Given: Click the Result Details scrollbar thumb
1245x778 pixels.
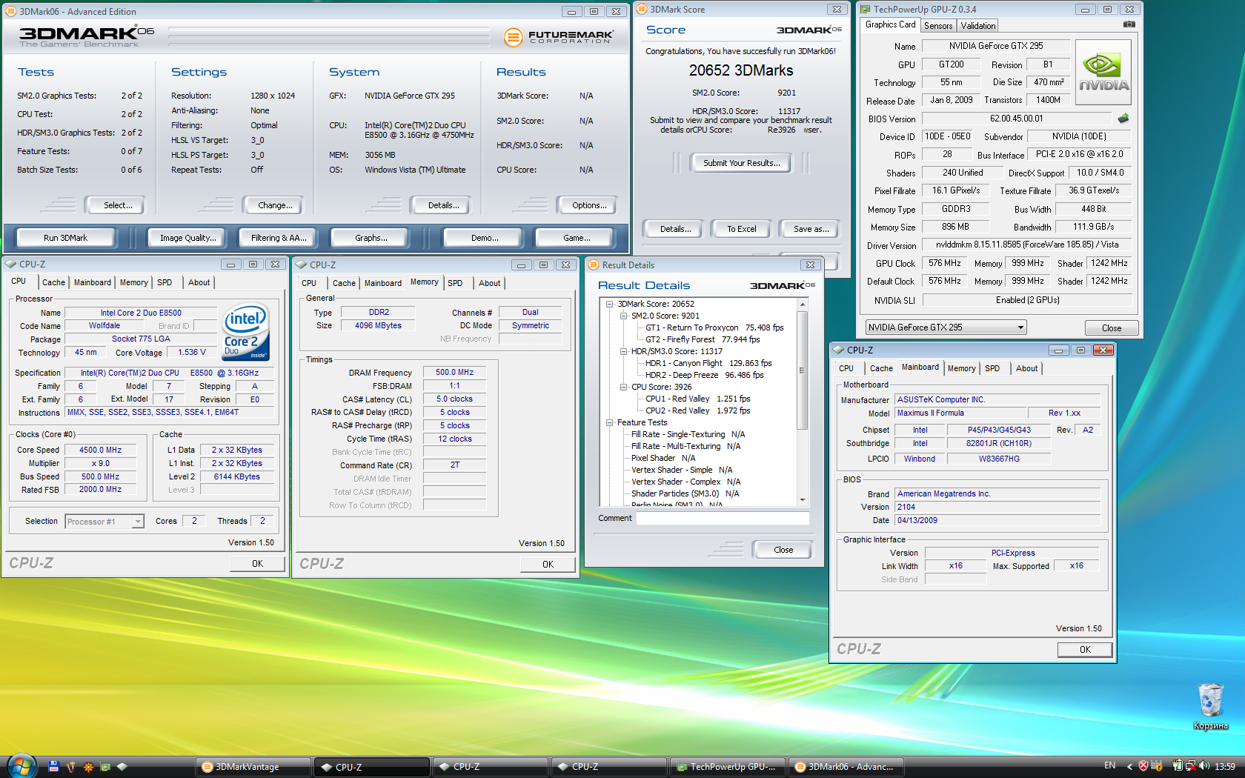Looking at the screenshot, I should pos(802,370).
